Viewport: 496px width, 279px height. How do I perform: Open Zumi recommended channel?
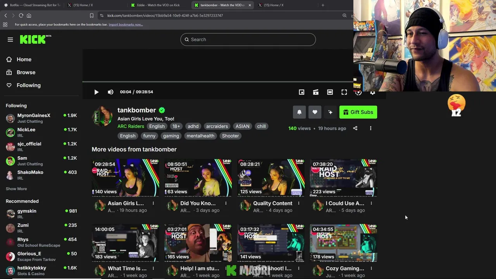click(41, 228)
